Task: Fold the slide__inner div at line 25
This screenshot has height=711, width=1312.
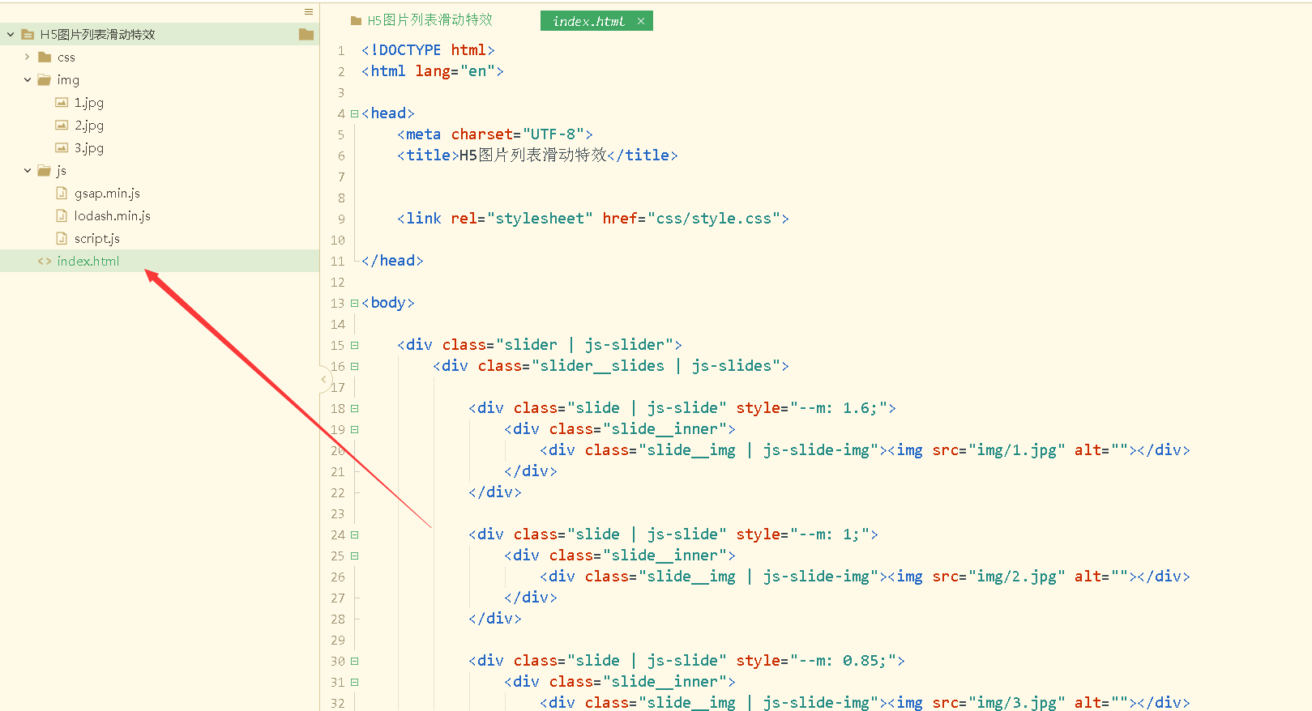Action: (354, 556)
